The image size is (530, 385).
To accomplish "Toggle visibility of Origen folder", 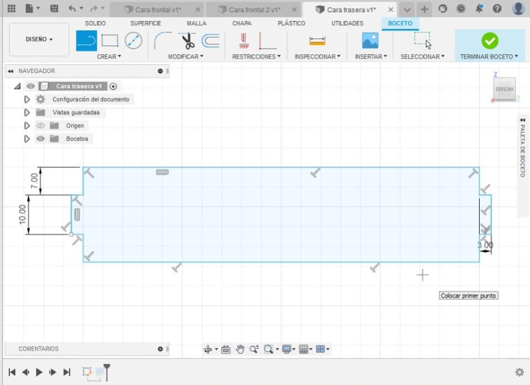I will 40,125.
